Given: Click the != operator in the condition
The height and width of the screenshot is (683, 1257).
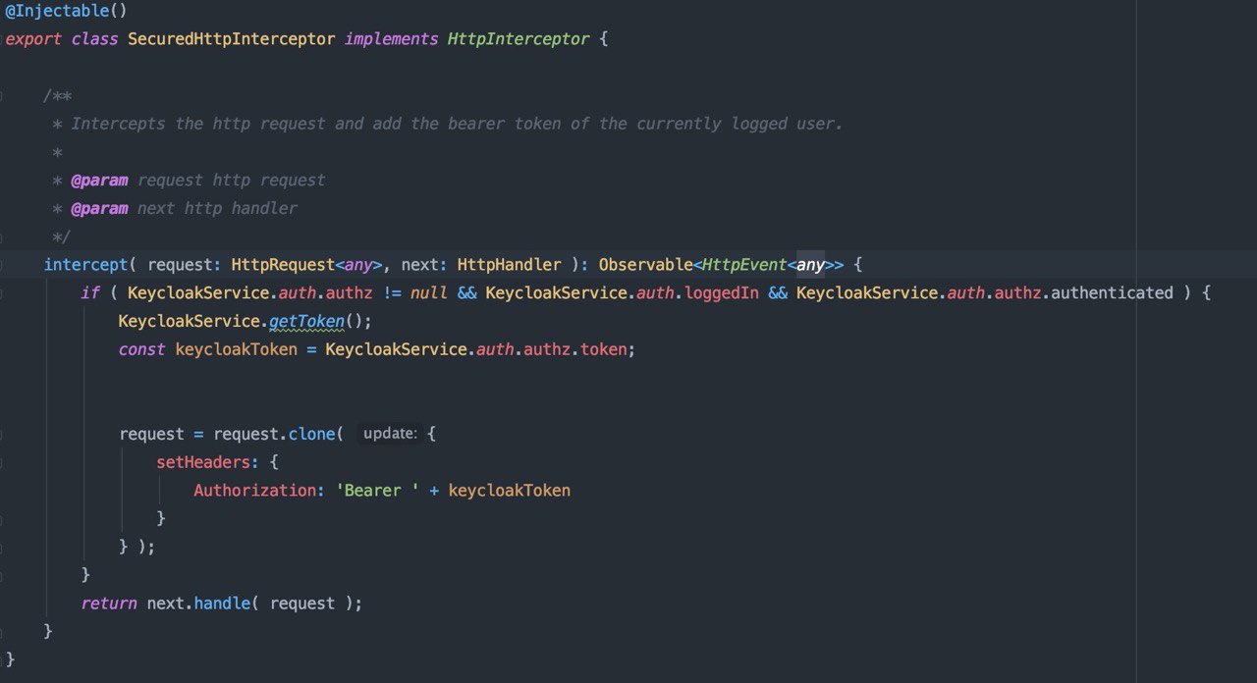Looking at the screenshot, I should point(391,292).
